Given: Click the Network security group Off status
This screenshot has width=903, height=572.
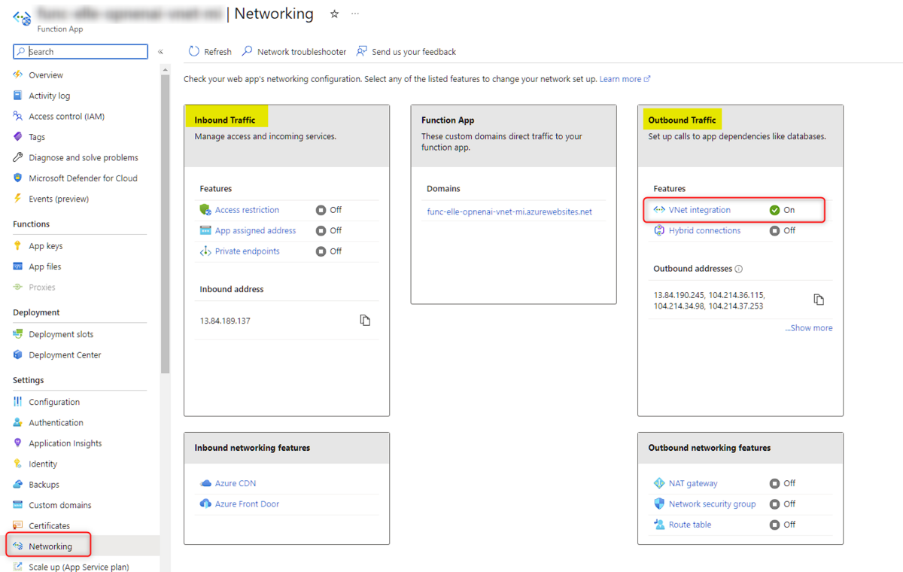Looking at the screenshot, I should tap(783, 504).
